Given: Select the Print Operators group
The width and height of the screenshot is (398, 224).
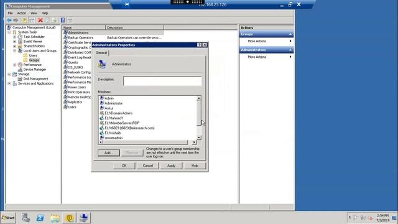Looking at the screenshot, I should pyautogui.click(x=79, y=92).
